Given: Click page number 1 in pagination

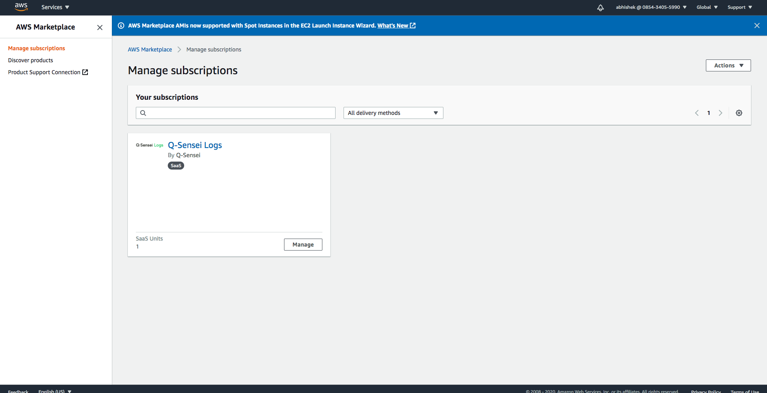Looking at the screenshot, I should pos(709,113).
